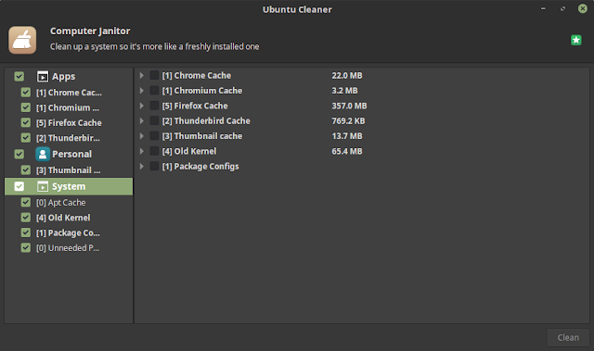594x351 pixels.
Task: Uncheck the Thumbnail sidebar checkbox
Action: tap(26, 170)
